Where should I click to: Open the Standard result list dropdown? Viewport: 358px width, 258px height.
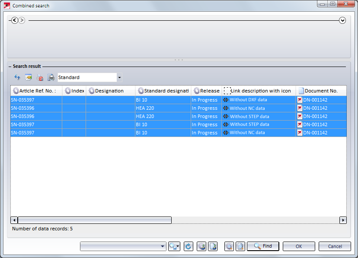point(119,77)
